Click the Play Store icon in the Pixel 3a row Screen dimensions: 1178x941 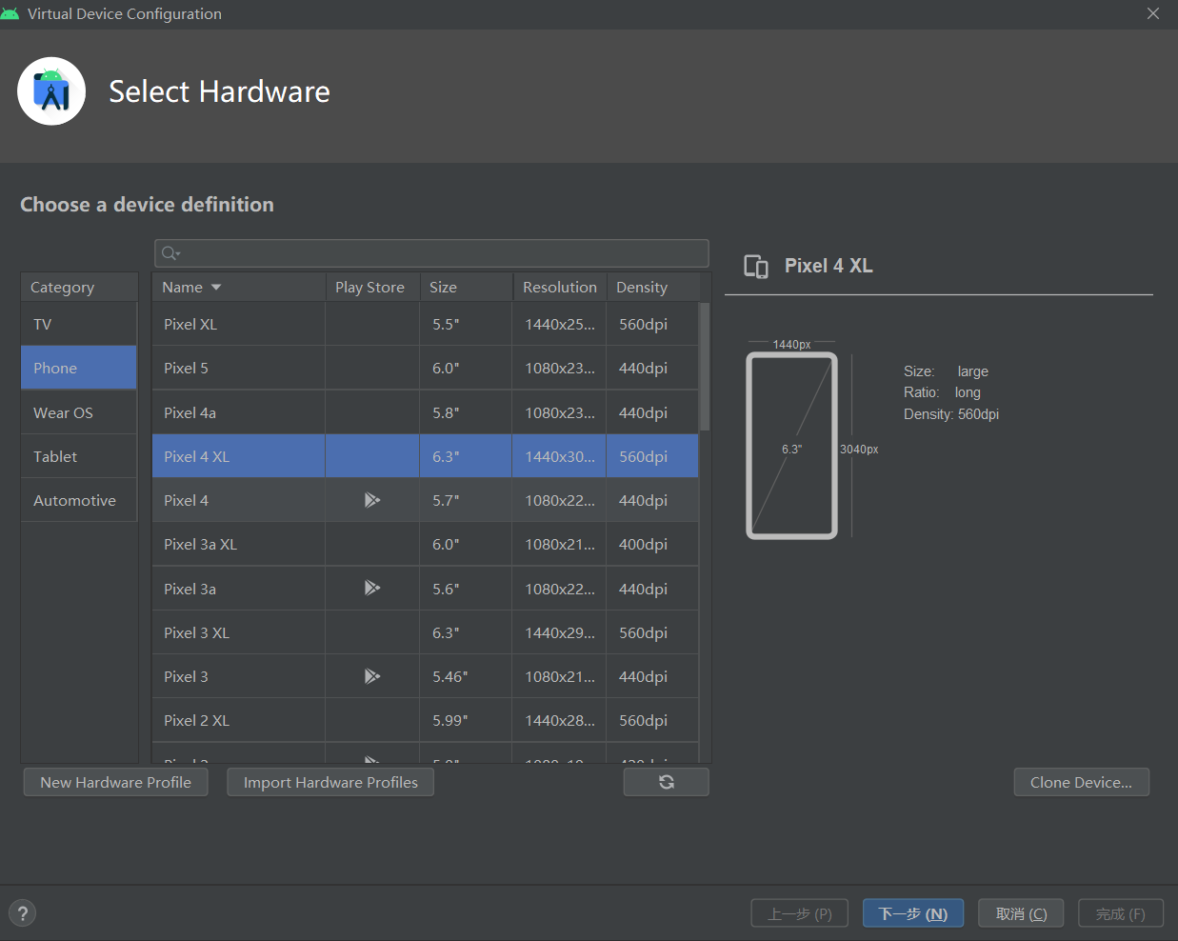[x=372, y=589]
